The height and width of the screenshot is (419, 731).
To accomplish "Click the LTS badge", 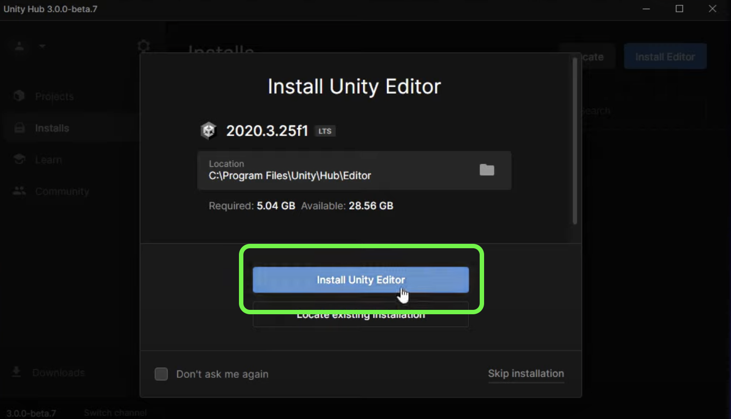I will click(325, 131).
